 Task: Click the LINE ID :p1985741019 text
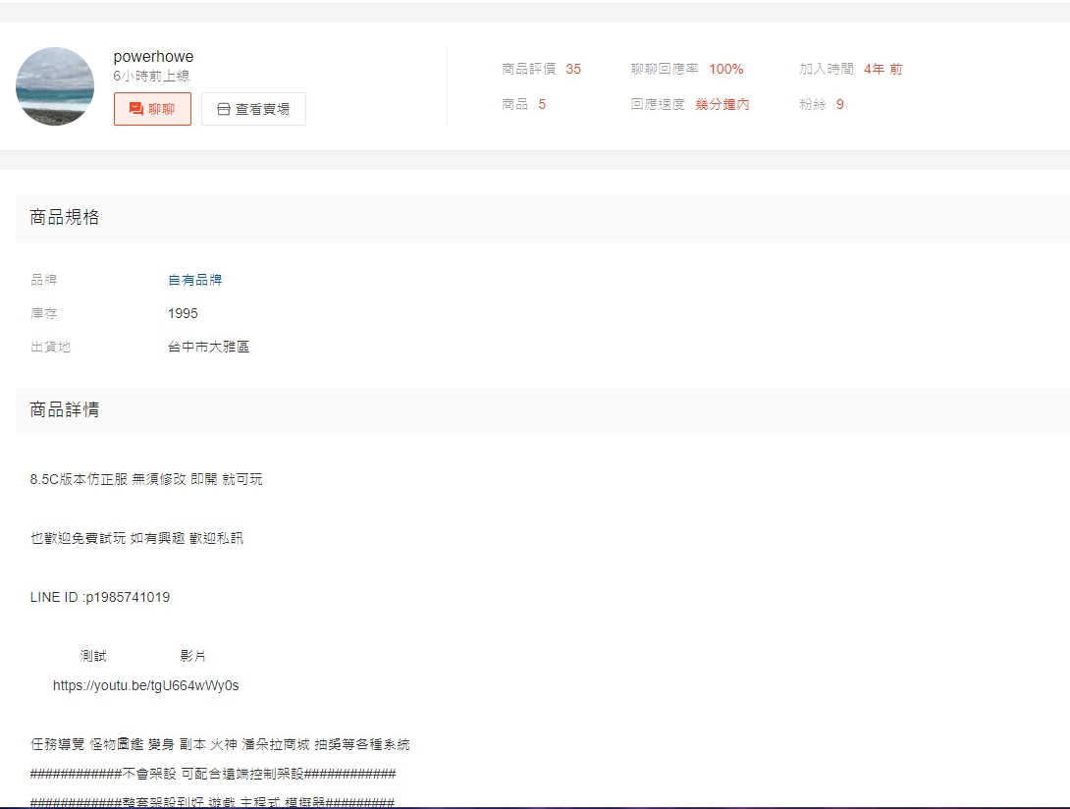point(100,597)
